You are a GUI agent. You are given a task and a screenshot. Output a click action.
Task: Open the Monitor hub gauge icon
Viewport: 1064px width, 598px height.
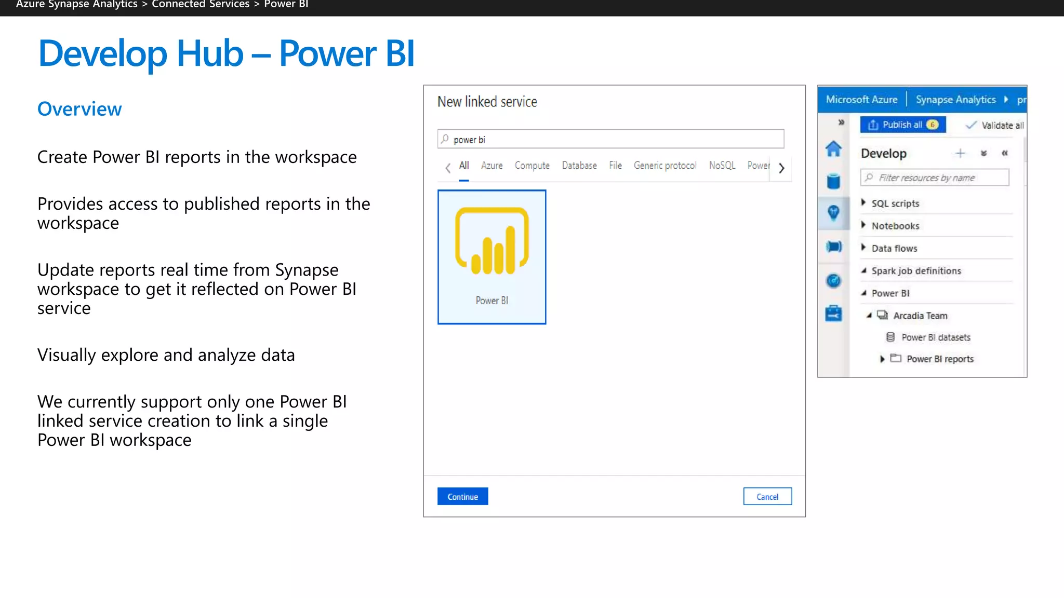(x=833, y=281)
